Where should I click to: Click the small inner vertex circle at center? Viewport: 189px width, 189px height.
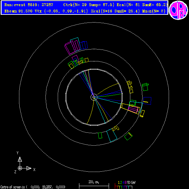click(94, 97)
